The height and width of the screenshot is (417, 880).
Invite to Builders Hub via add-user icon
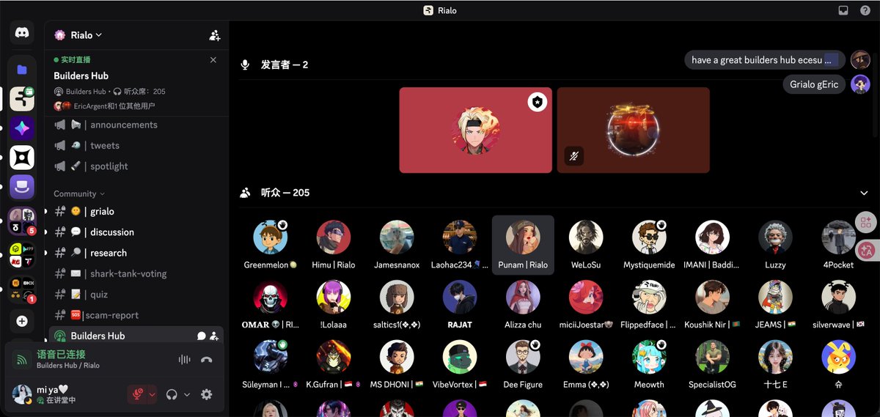pos(214,336)
